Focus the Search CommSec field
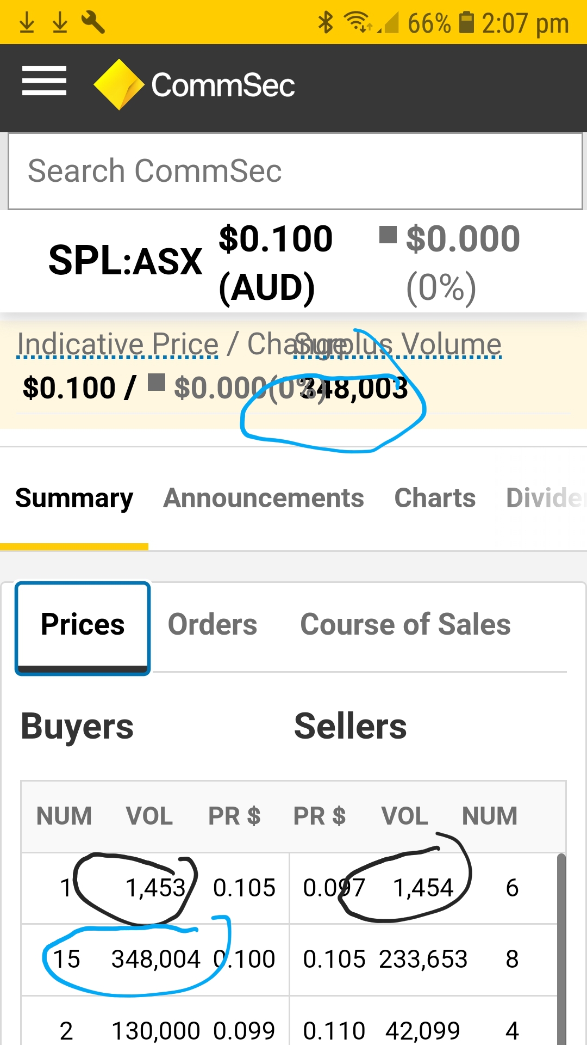The width and height of the screenshot is (587, 1045). pos(296,171)
